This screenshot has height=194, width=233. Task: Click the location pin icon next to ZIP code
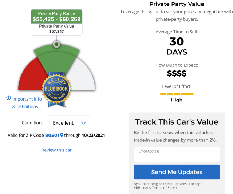pos(62,136)
